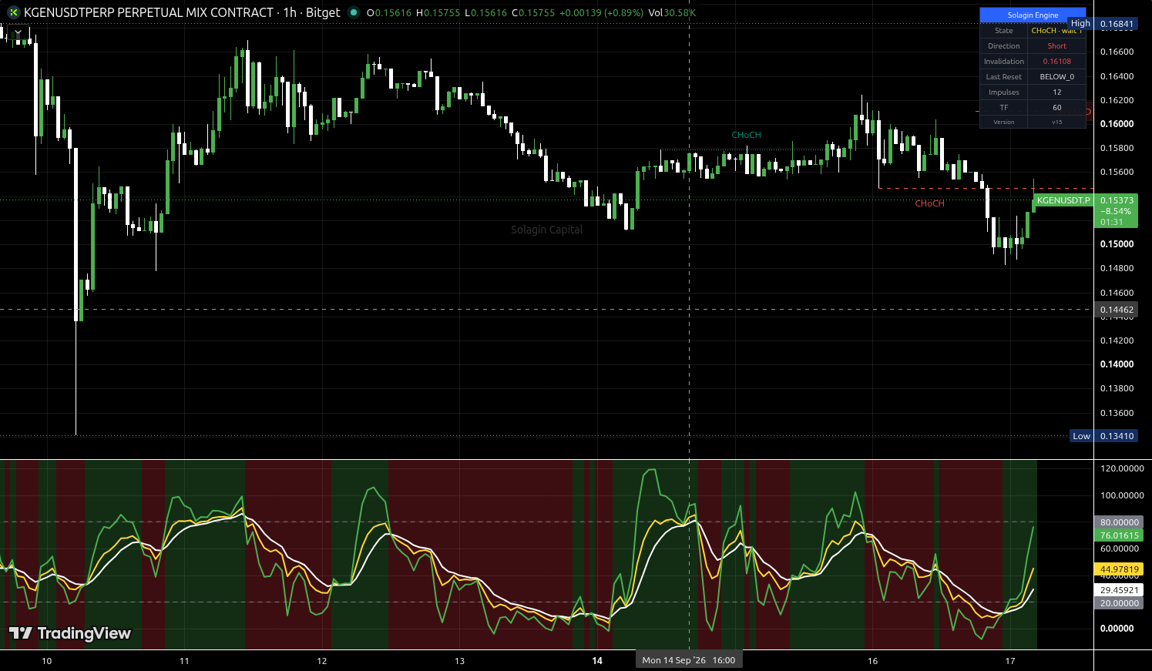Click the 0.16108 invalidation value
1152x671 pixels.
[x=1057, y=62]
